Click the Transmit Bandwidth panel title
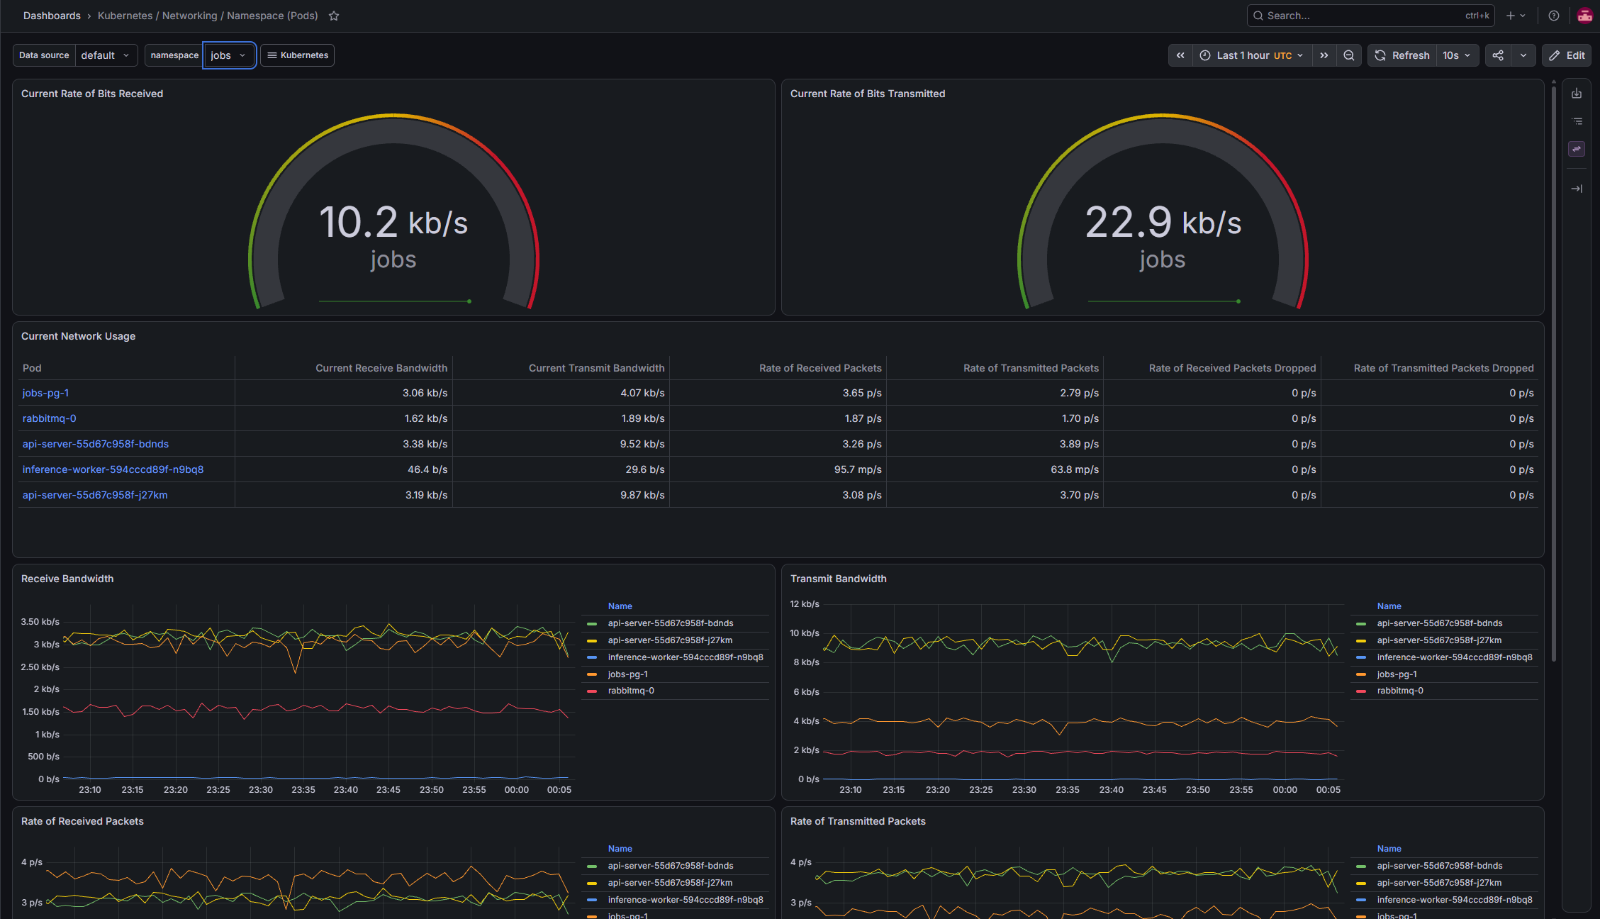This screenshot has height=919, width=1600. pyautogui.click(x=838, y=579)
